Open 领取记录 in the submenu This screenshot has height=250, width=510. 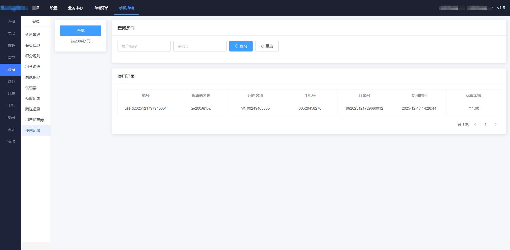(x=33, y=98)
